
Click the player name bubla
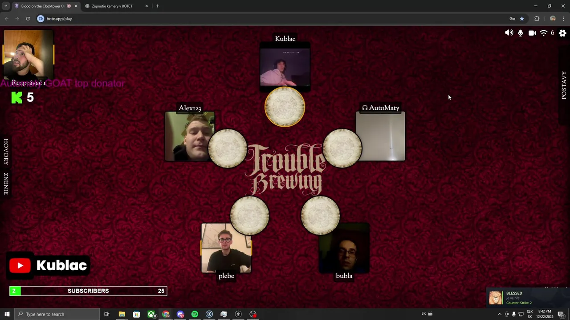tap(344, 276)
